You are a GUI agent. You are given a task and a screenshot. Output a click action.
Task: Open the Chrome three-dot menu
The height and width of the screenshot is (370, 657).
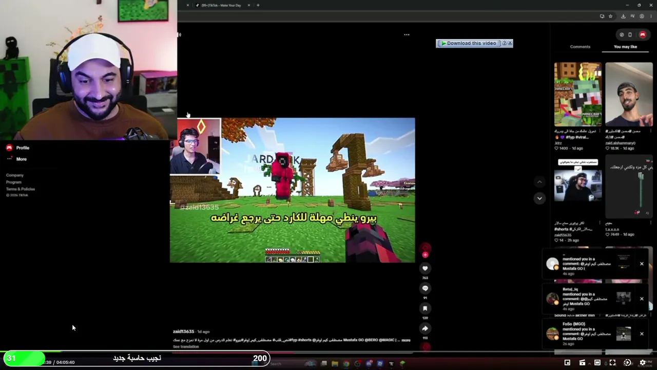click(x=650, y=16)
